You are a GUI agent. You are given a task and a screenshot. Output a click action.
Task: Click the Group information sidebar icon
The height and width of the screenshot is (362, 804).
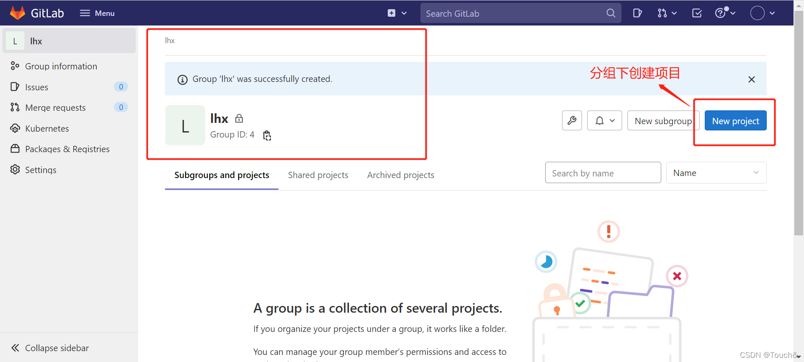click(15, 66)
